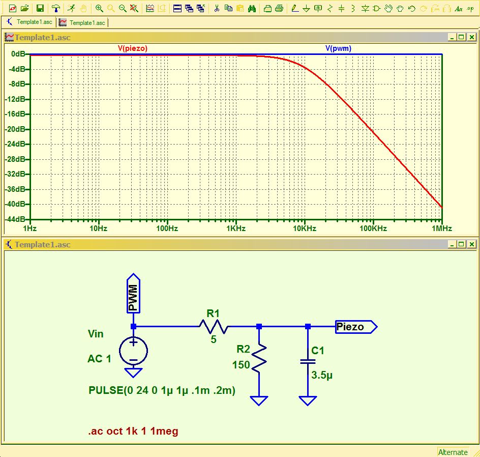Click the Undo arrow icon
This screenshot has width=480, height=457.
click(412, 8)
